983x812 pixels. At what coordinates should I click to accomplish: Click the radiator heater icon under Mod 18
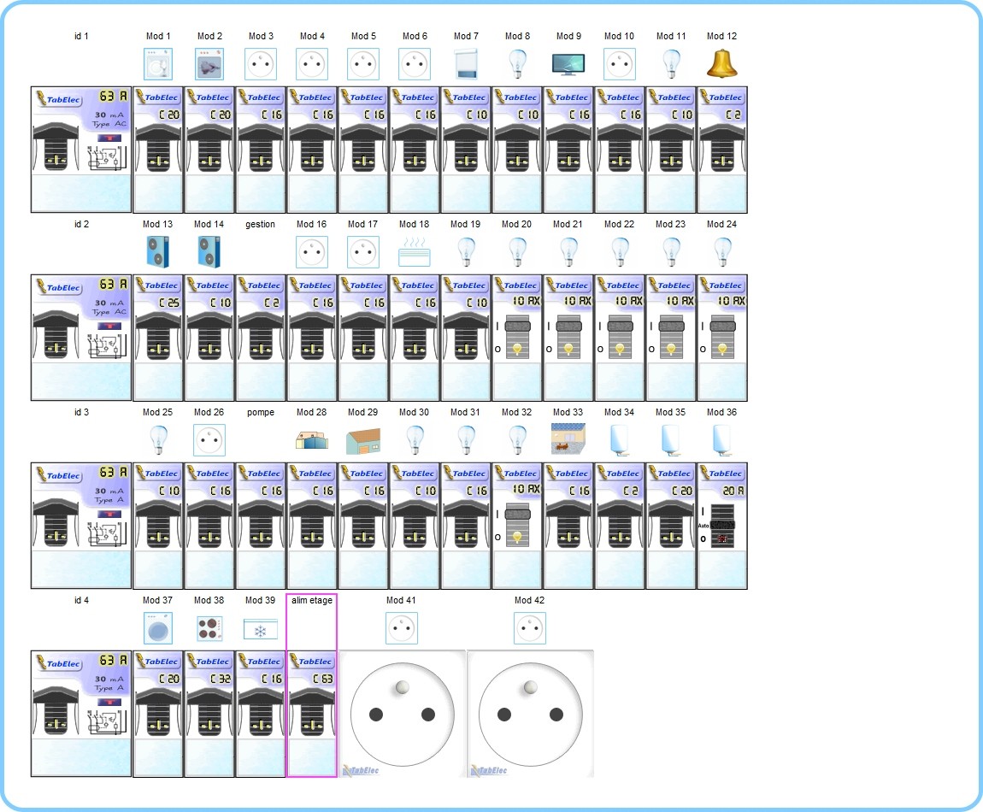pyautogui.click(x=415, y=252)
